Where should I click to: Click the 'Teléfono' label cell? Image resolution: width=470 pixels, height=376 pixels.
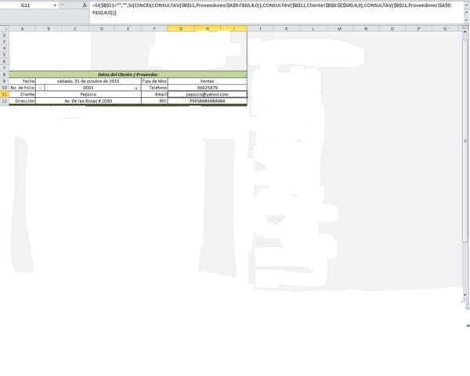154,88
